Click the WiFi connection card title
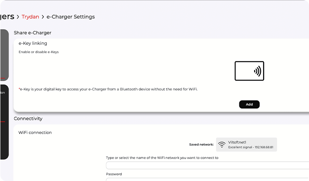Image resolution: width=309 pixels, height=181 pixels. click(x=35, y=132)
